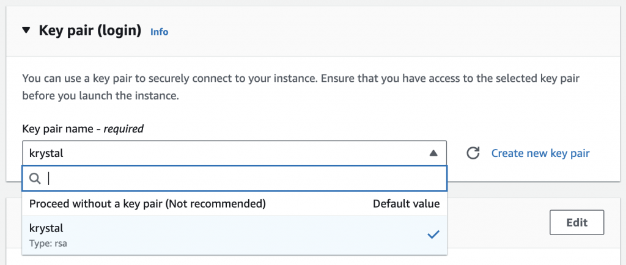
Task: Click the key pair description paragraph
Action: [x=300, y=87]
